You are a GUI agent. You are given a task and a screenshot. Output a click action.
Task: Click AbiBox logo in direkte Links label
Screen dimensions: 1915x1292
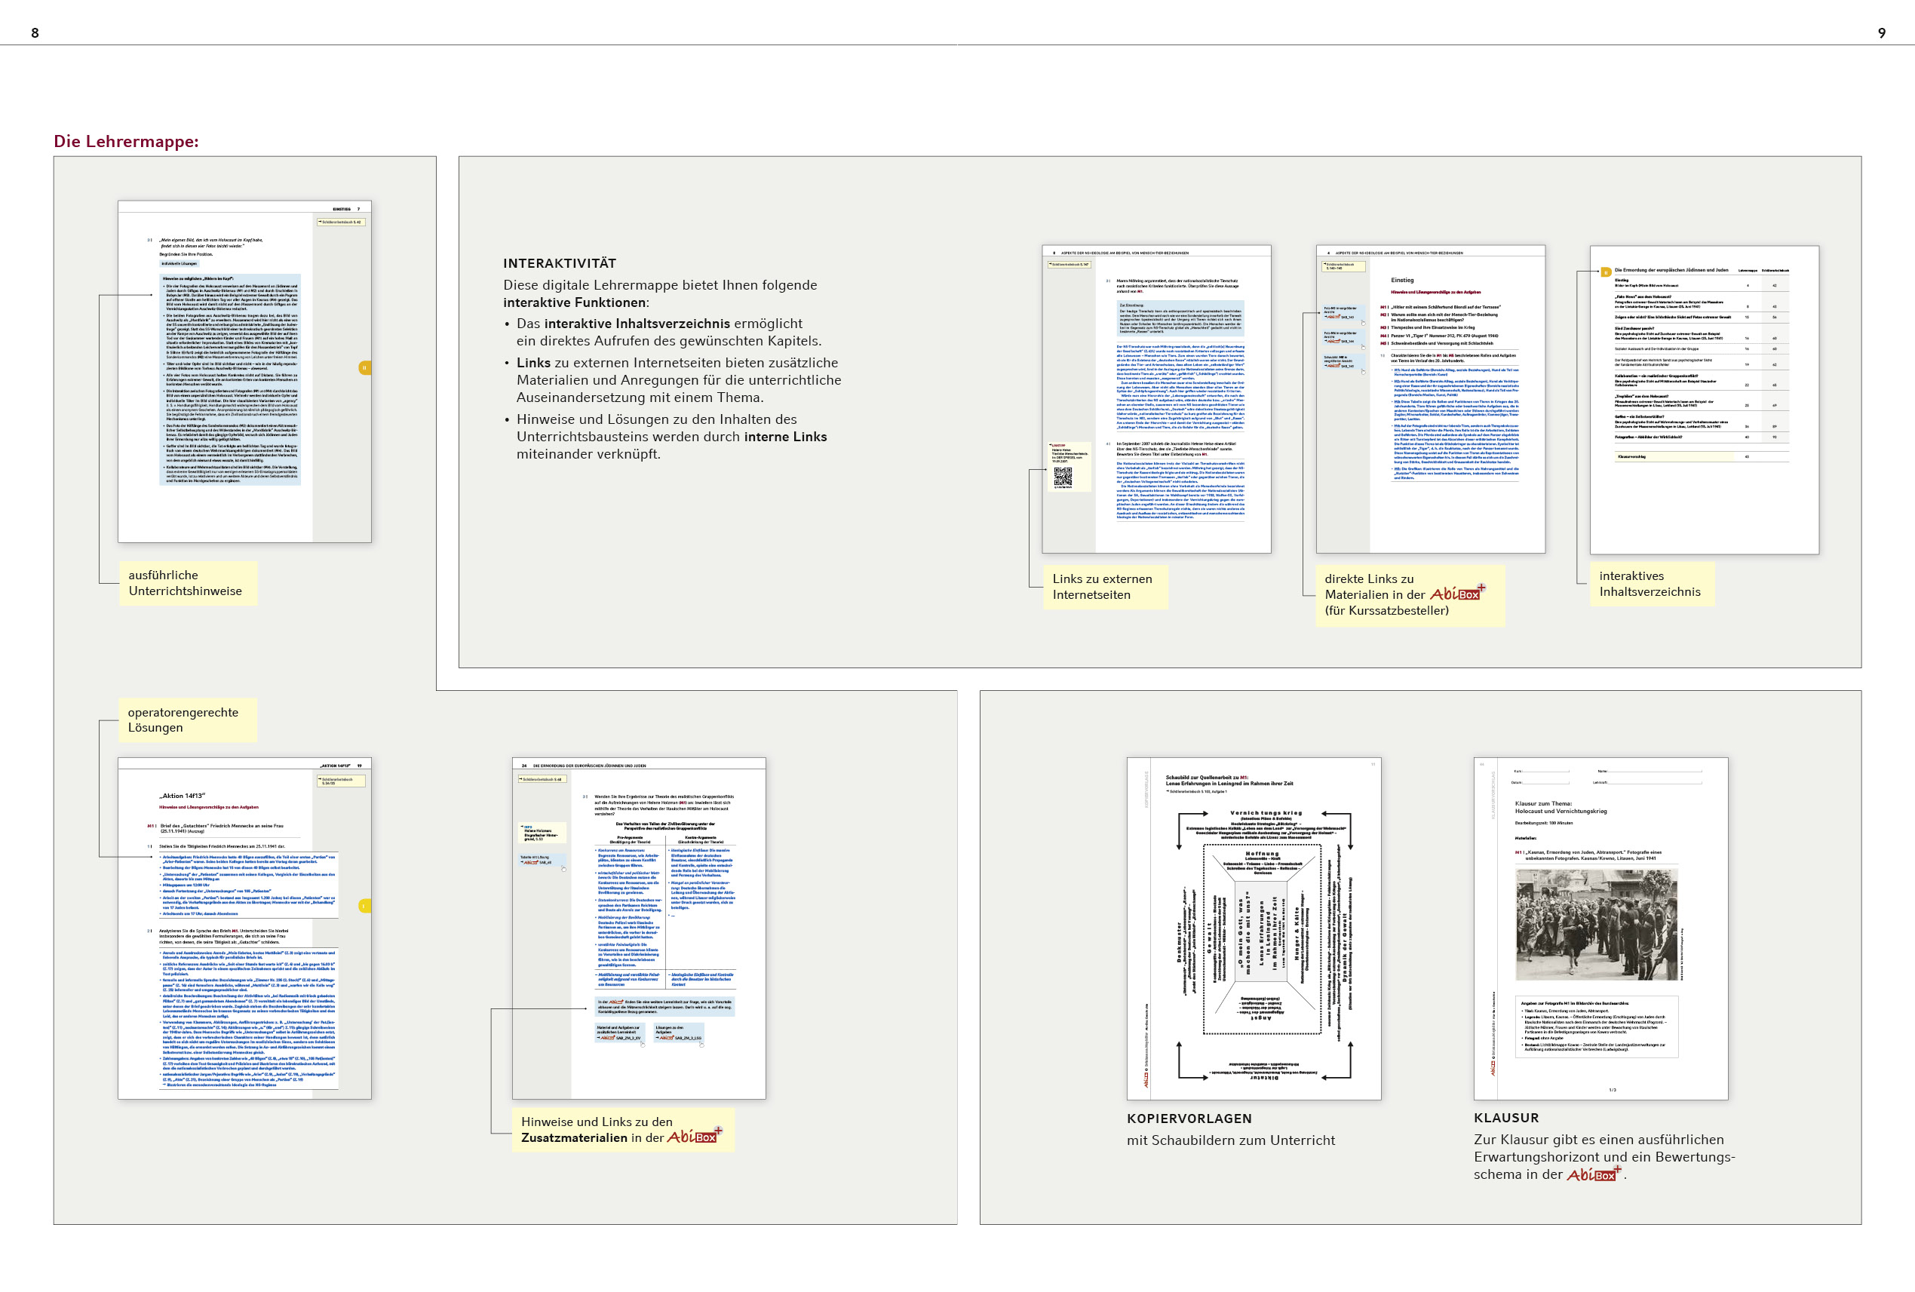point(1457,594)
